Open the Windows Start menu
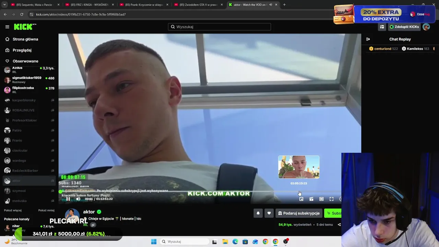The image size is (439, 247). 154,242
